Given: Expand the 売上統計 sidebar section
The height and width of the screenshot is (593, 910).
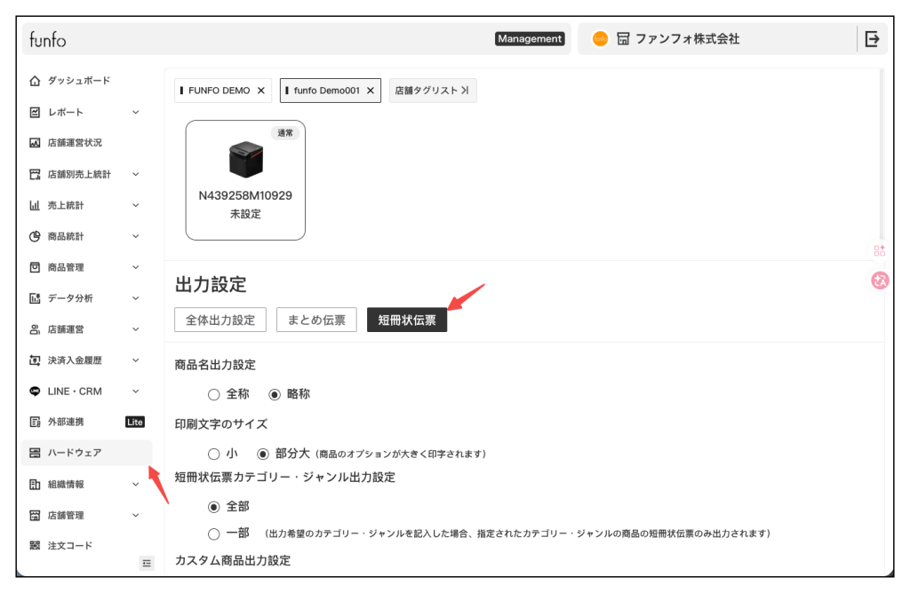Looking at the screenshot, I should pyautogui.click(x=135, y=205).
